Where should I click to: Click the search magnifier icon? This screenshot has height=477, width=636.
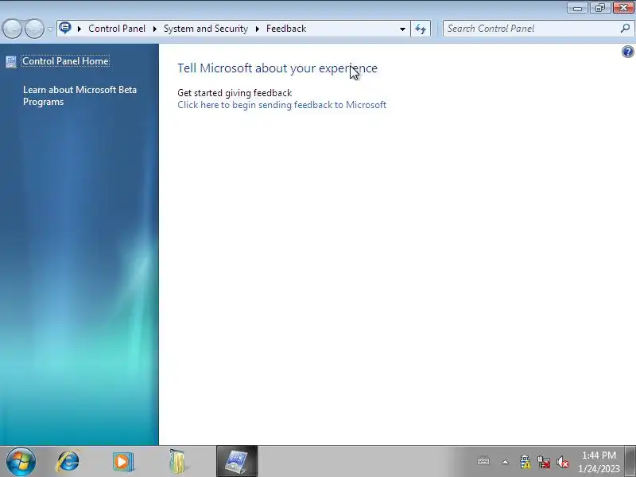point(626,29)
